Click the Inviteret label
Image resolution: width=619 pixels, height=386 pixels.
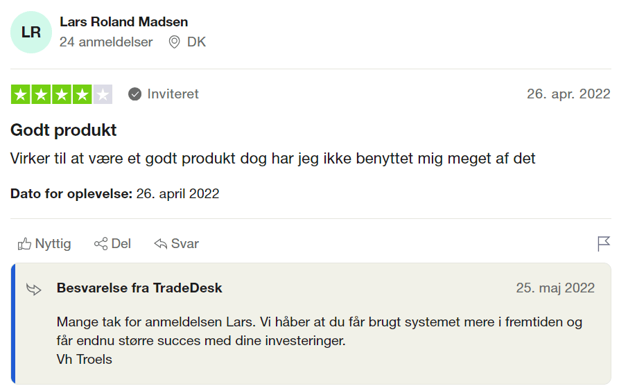(173, 94)
